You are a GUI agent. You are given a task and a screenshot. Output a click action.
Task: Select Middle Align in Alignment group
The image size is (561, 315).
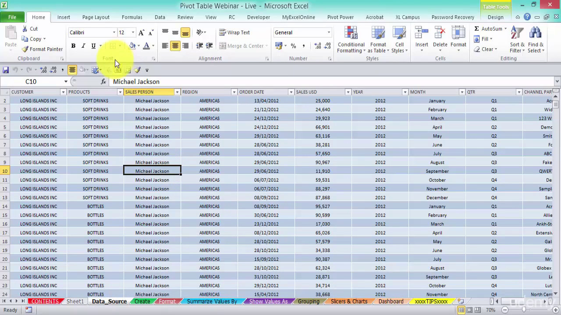point(175,32)
